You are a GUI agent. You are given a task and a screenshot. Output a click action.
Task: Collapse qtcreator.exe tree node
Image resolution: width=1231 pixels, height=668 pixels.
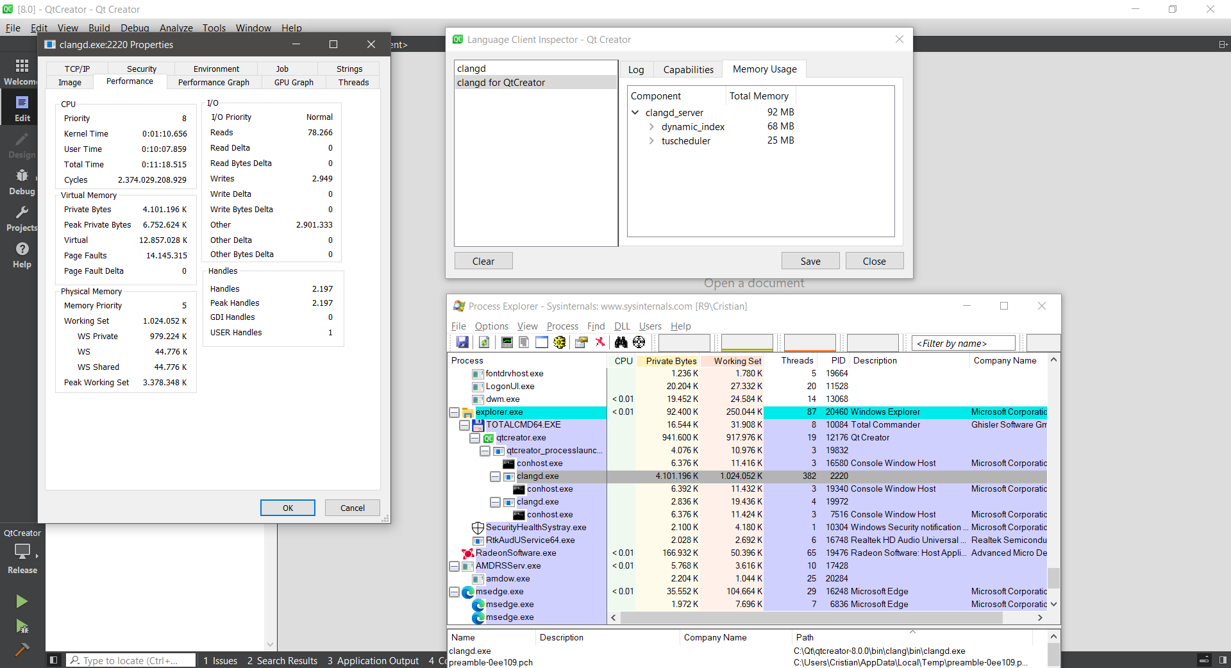(474, 438)
